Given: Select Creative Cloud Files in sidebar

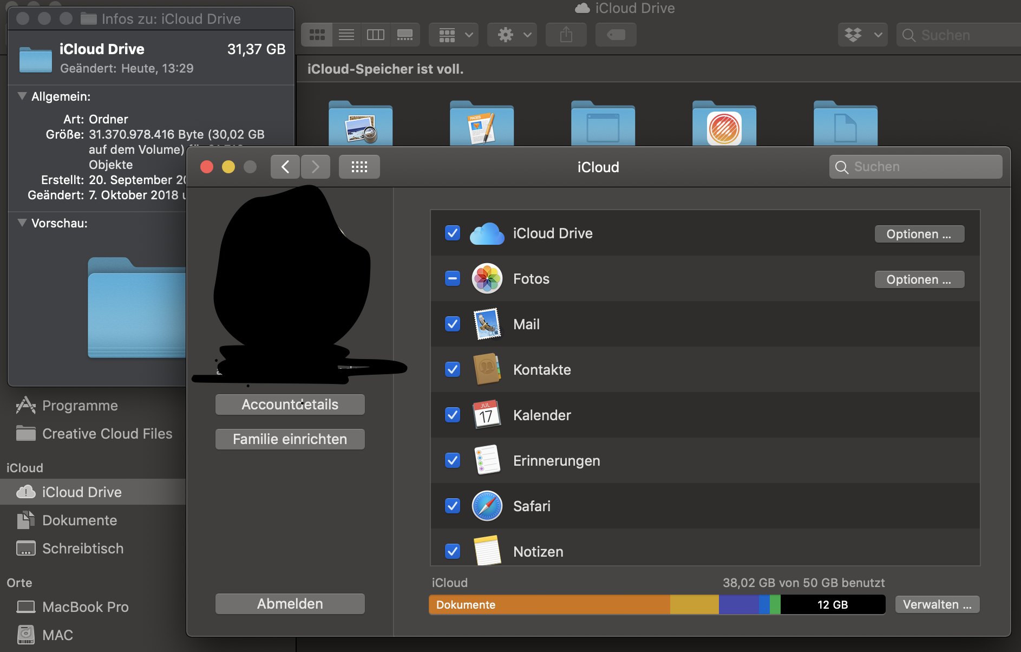Looking at the screenshot, I should [x=93, y=434].
